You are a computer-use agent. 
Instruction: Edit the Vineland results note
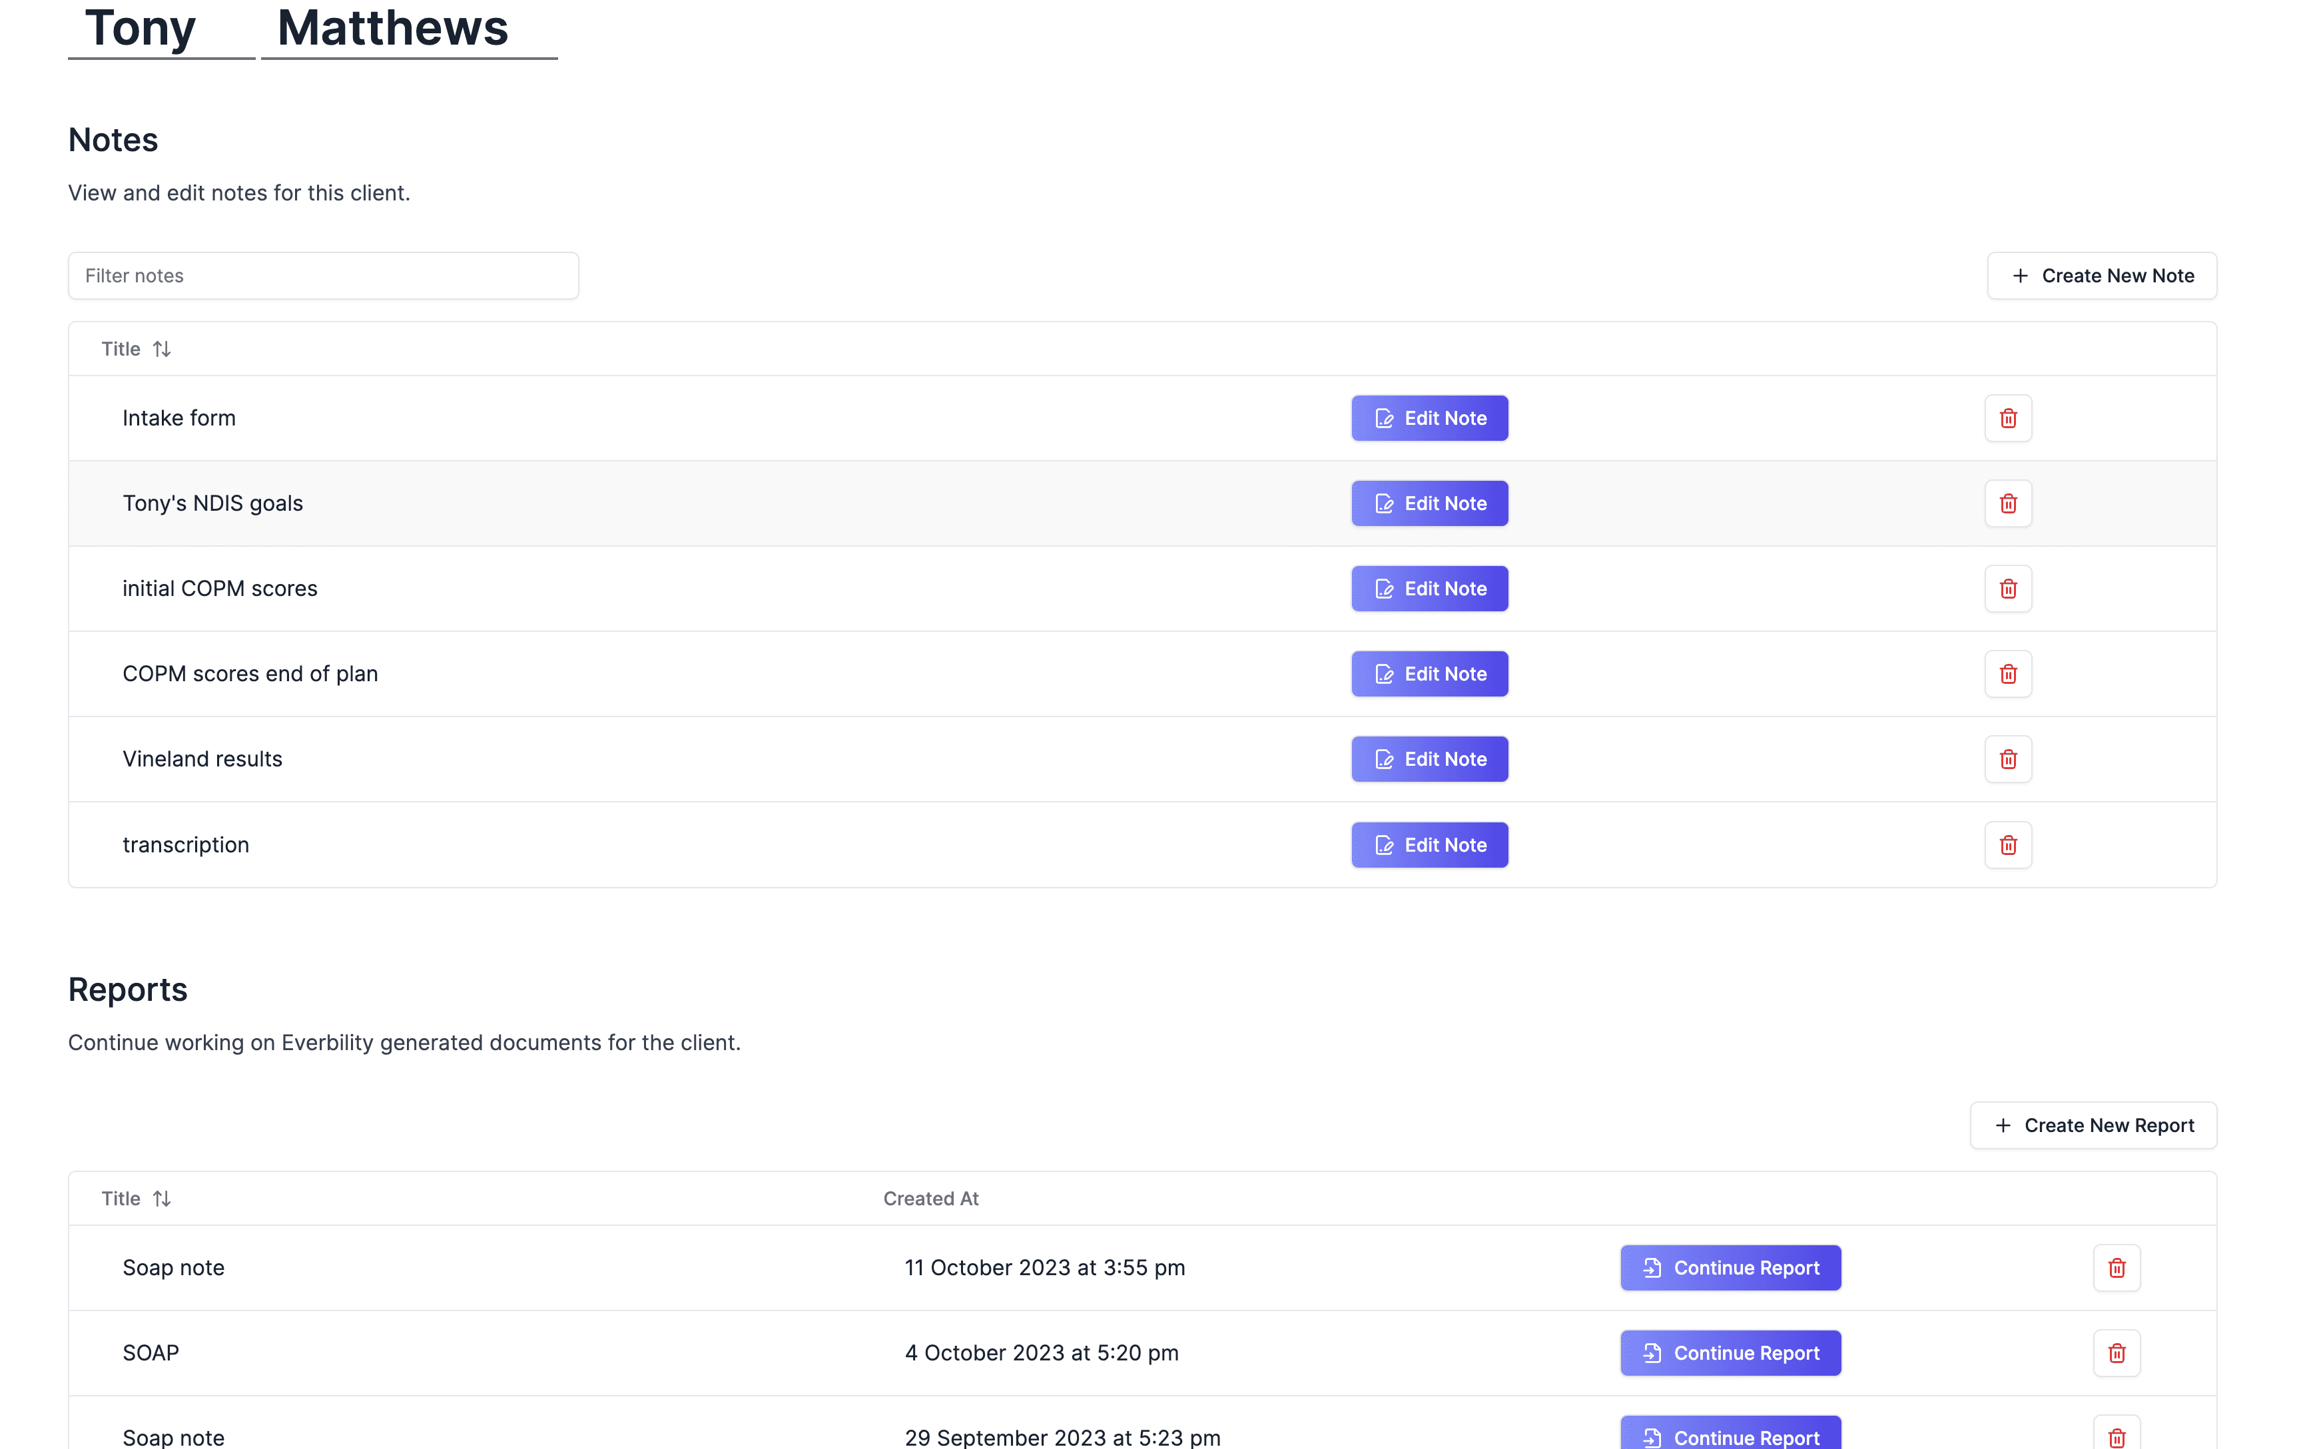tap(1429, 759)
